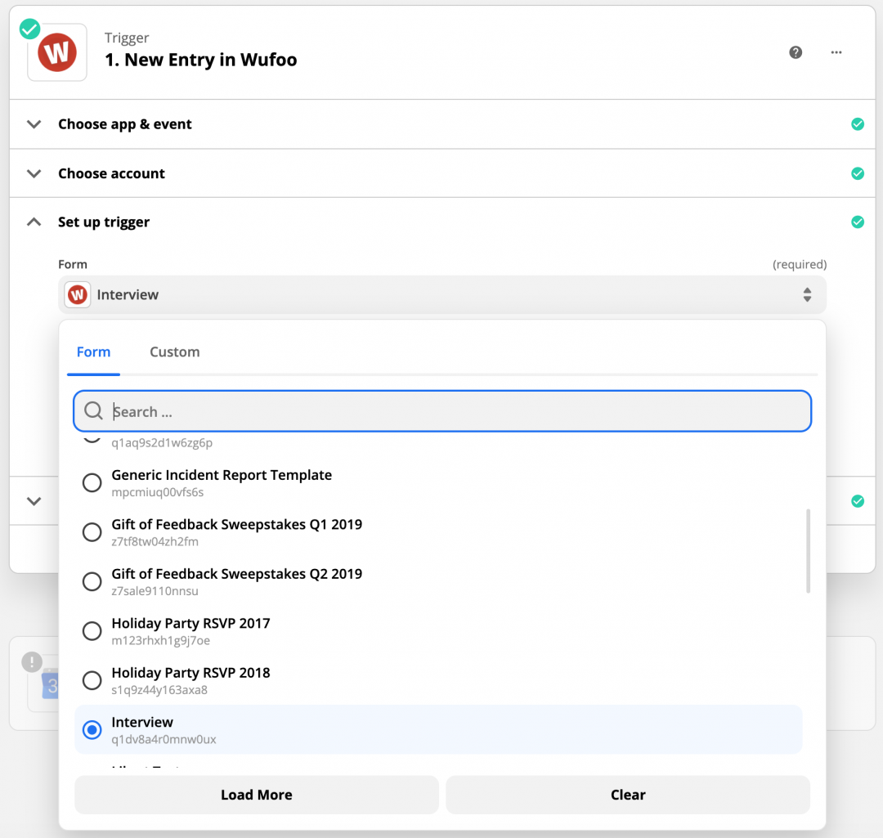The image size is (883, 838).
Task: Click the green checkmark beside Choose app & event
Action: [x=858, y=123]
